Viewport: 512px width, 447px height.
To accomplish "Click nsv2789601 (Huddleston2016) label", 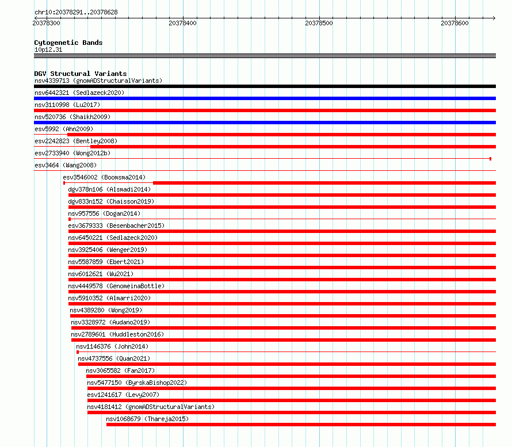I will (x=117, y=334).
